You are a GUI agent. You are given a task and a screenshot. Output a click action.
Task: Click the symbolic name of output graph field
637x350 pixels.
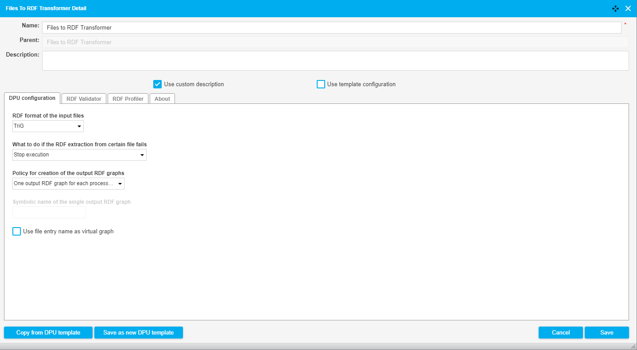49,213
